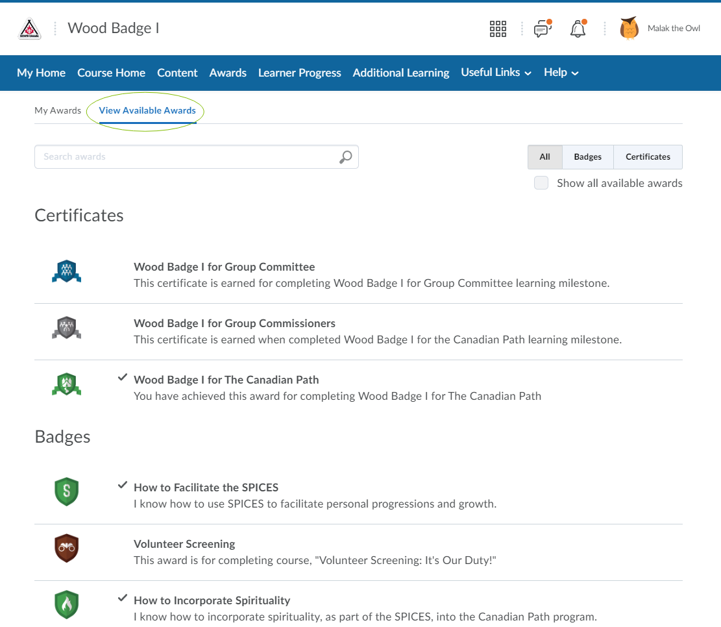Click the Volunteer Screening badge icon
This screenshot has height=627, width=721.
tap(66, 548)
